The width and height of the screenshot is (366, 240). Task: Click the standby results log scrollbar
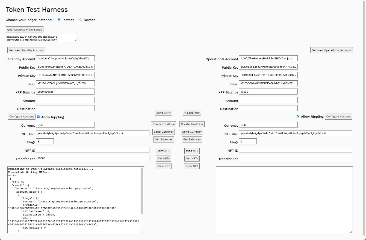pos(142,191)
